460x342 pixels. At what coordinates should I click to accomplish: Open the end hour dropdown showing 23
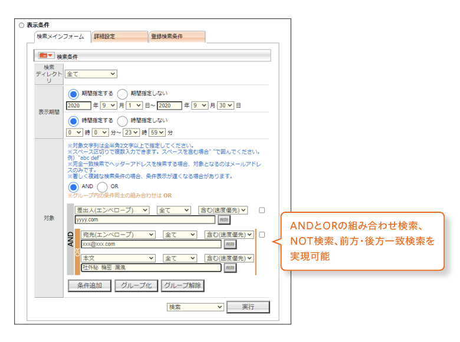131,132
